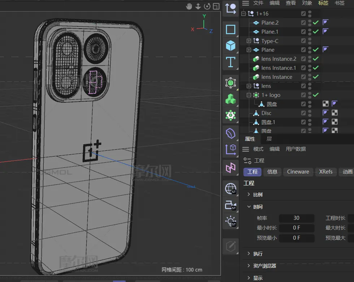This screenshot has width=354, height=282.
Task: Open the deformer bend tool icon
Action: [x=230, y=133]
